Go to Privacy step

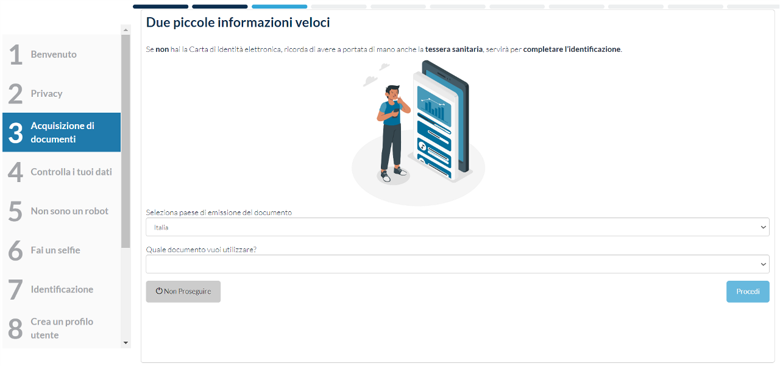(47, 93)
